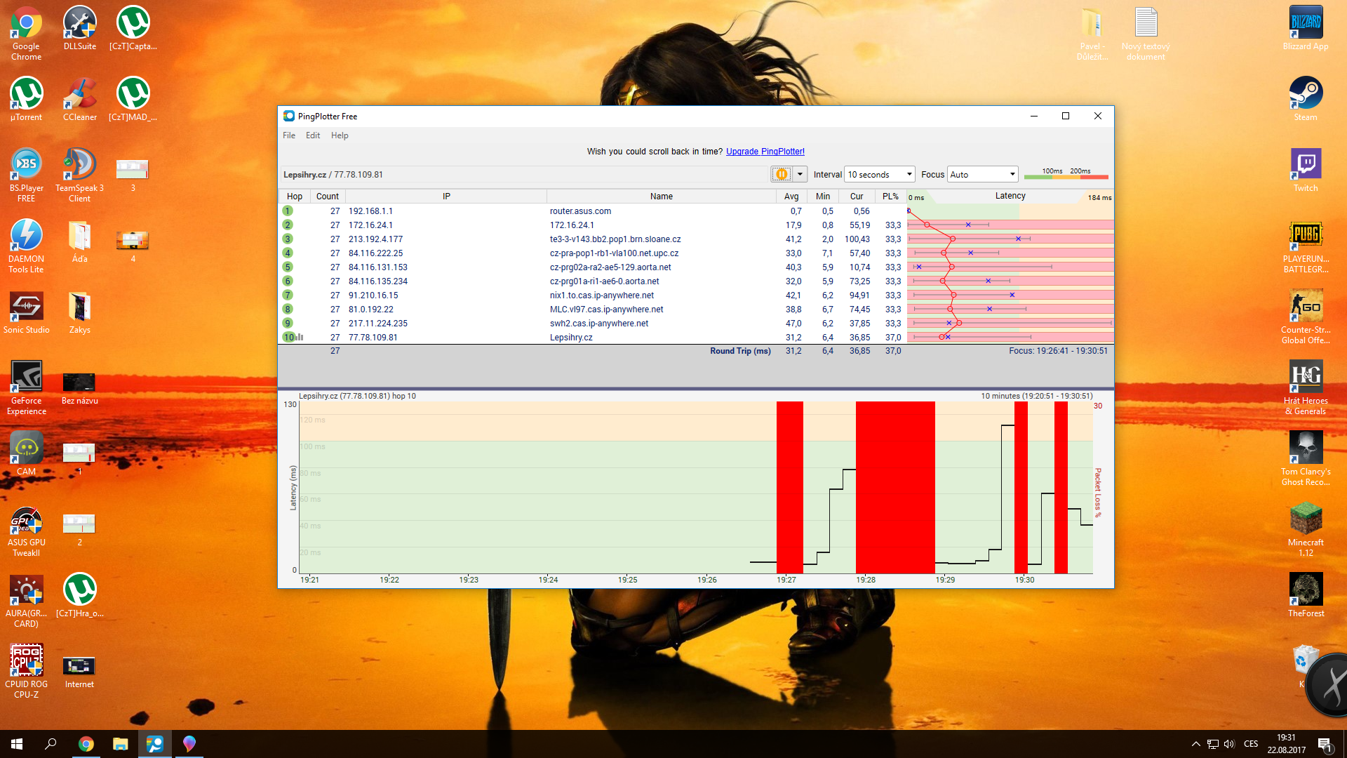1347x758 pixels.
Task: Click the latency color scale legend bar
Action: point(1066,175)
